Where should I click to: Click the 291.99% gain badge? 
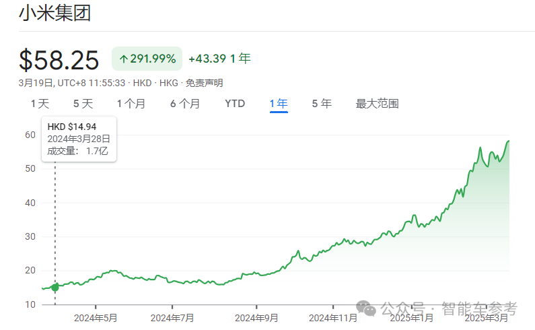(x=147, y=59)
